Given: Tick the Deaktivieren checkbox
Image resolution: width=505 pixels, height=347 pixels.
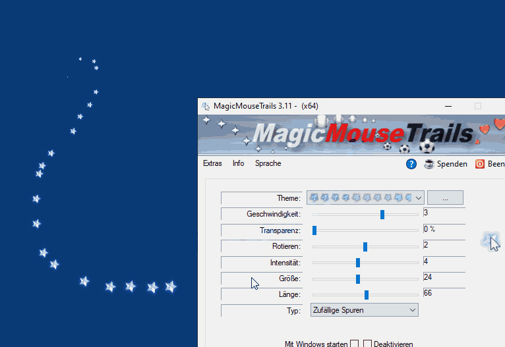Looking at the screenshot, I should click(x=368, y=344).
